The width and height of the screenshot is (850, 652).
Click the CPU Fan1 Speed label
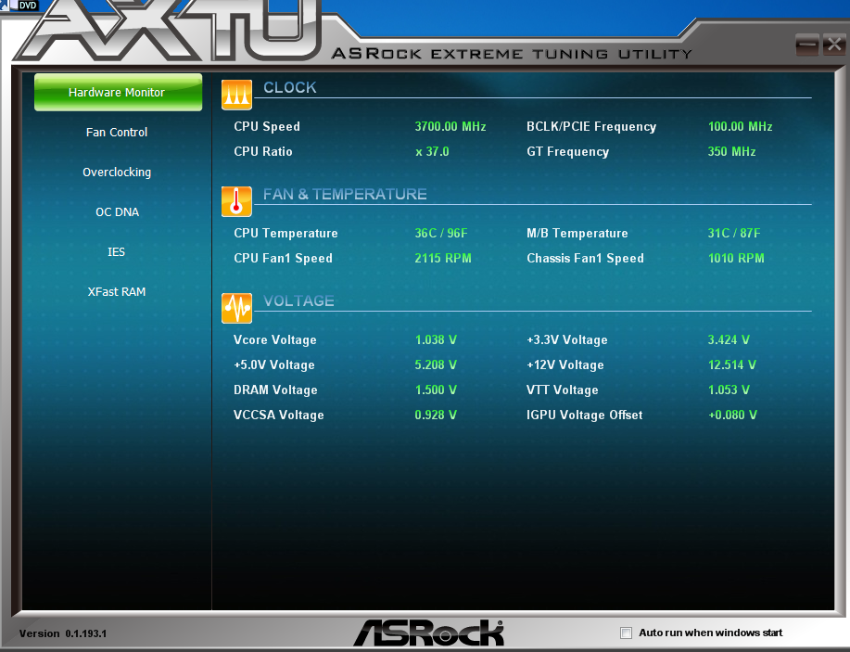tap(283, 258)
